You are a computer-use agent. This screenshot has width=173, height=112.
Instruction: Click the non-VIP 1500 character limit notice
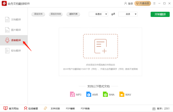pyautogui.click(x=100, y=69)
